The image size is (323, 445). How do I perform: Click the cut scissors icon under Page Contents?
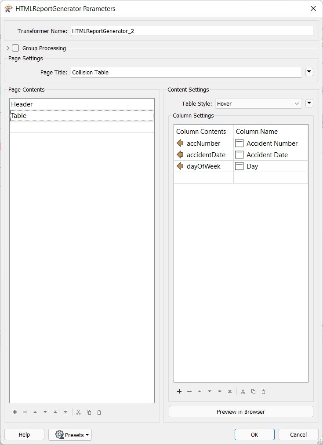click(78, 412)
